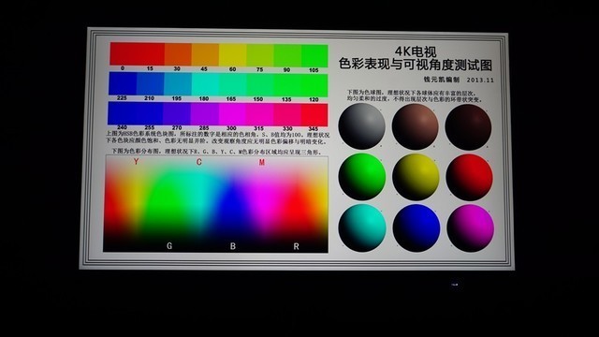The image size is (599, 337).
Task: Click the hue number '300' label
Action: (231, 128)
